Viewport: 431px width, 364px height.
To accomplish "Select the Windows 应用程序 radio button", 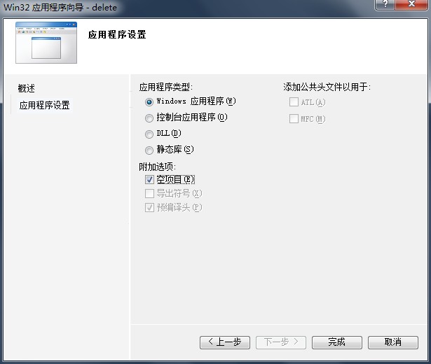I will [149, 102].
